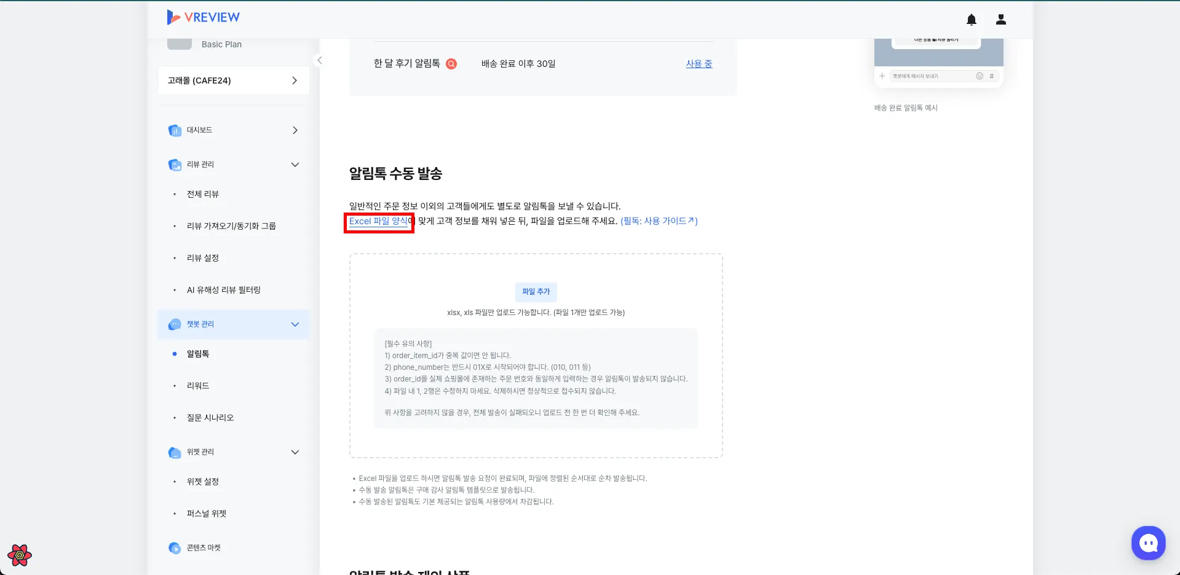Click the 파일 추가 button
The height and width of the screenshot is (575, 1180).
click(536, 292)
